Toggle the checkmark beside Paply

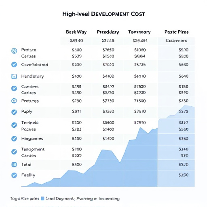14,112
